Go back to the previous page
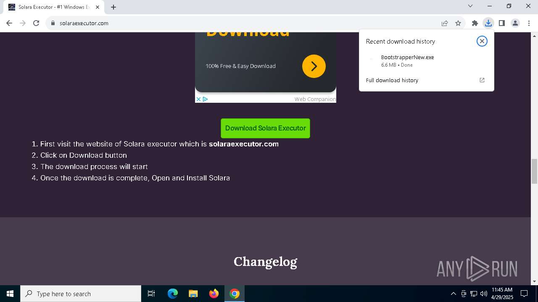538x302 pixels. tap(9, 23)
